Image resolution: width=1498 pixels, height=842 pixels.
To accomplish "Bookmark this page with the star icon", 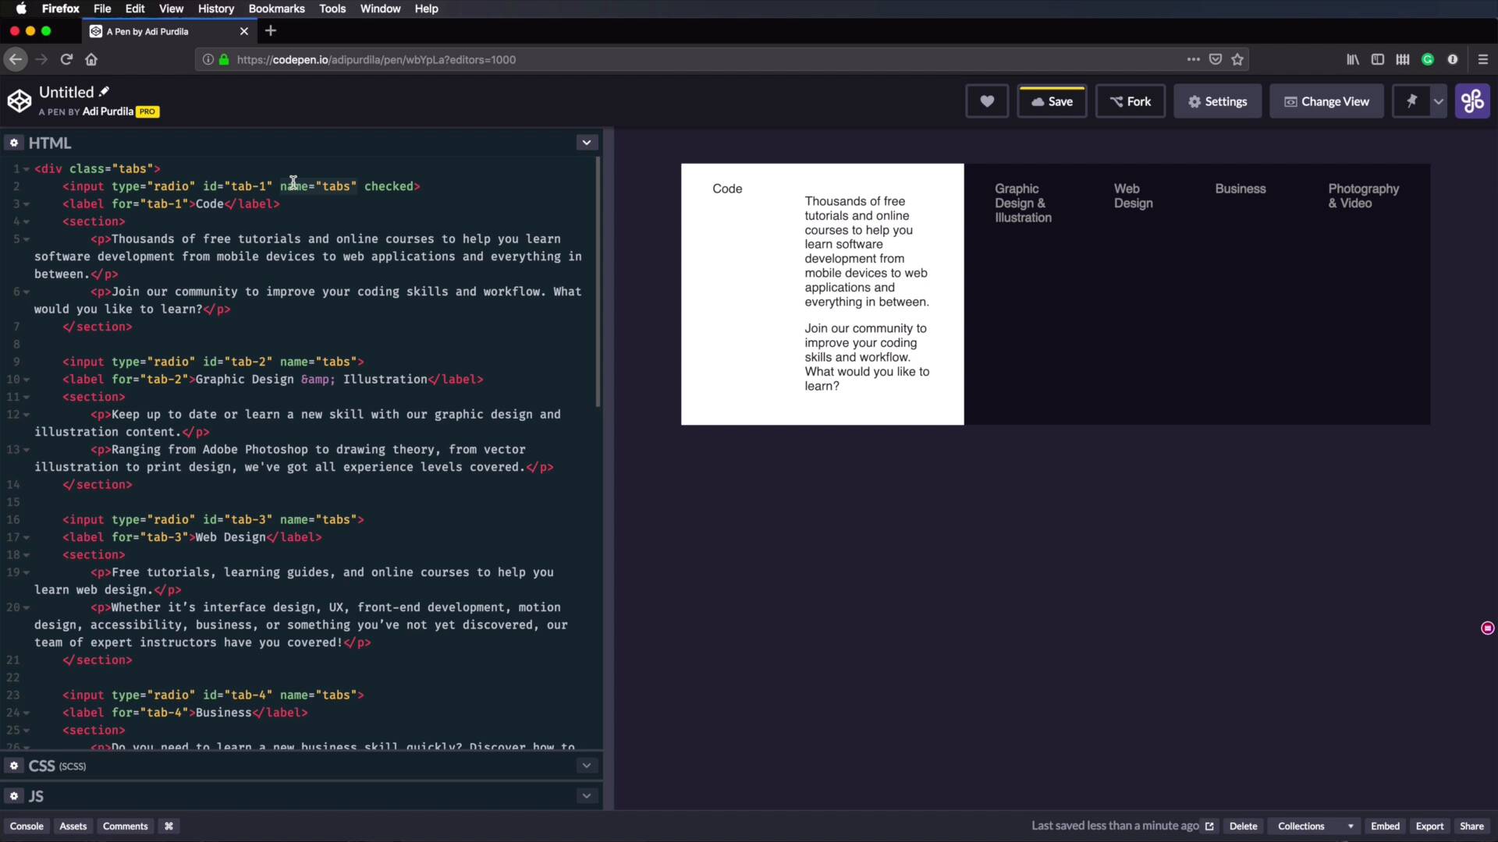I will pos(1238,59).
